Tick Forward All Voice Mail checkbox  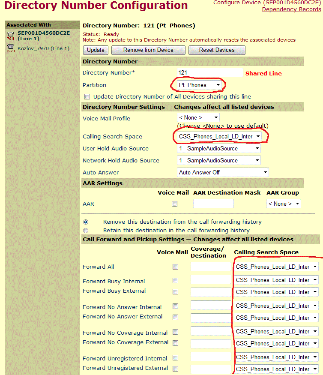coord(175,267)
